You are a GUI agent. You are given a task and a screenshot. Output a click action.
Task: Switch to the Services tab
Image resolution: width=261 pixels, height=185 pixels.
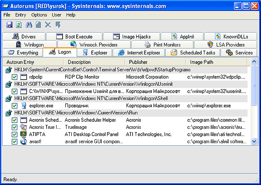coord(239,53)
